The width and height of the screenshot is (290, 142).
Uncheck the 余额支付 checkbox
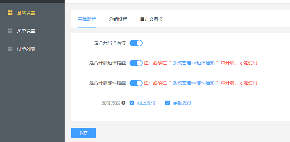[x=168, y=103]
